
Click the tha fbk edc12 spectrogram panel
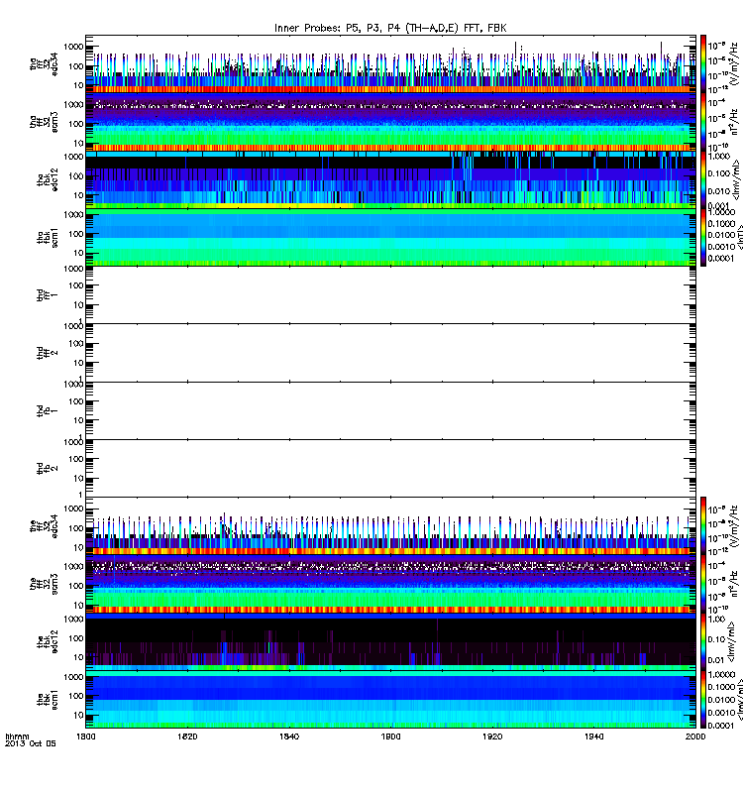tap(390, 179)
